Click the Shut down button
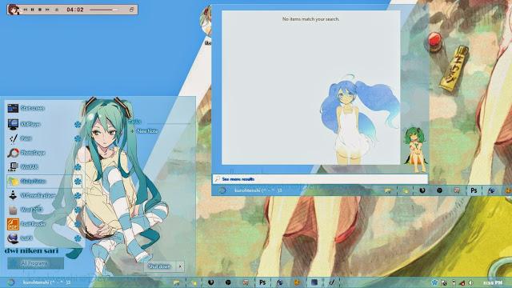 pyautogui.click(x=159, y=266)
